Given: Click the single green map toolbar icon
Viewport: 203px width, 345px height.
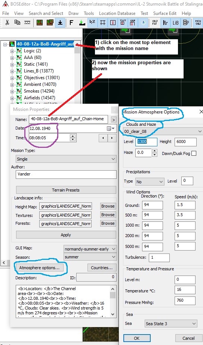Looking at the screenshot, I should click(40, 23).
